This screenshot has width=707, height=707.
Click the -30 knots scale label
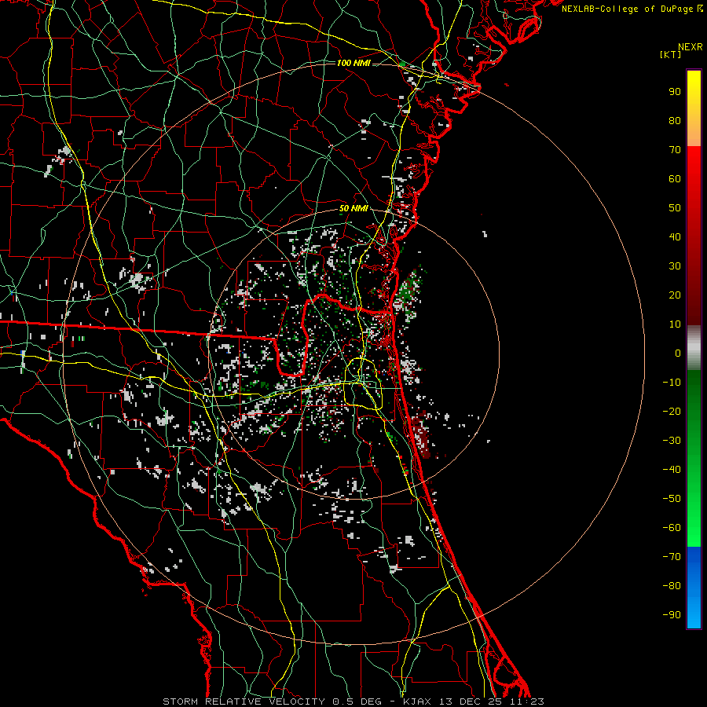point(672,441)
